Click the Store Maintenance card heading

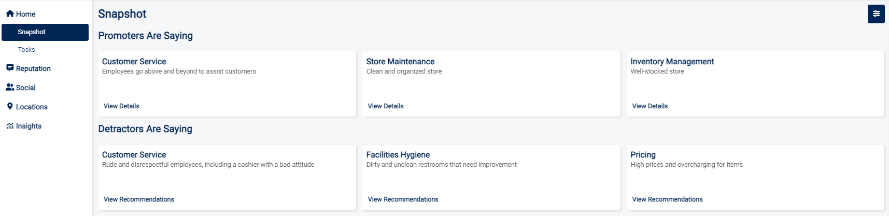(x=400, y=62)
